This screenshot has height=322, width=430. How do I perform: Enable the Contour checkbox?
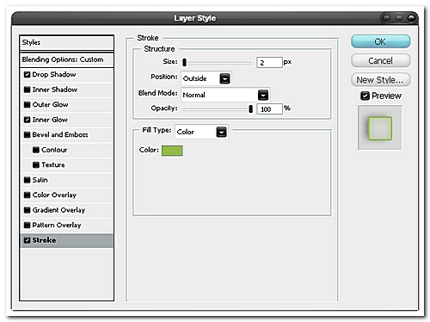coord(36,150)
